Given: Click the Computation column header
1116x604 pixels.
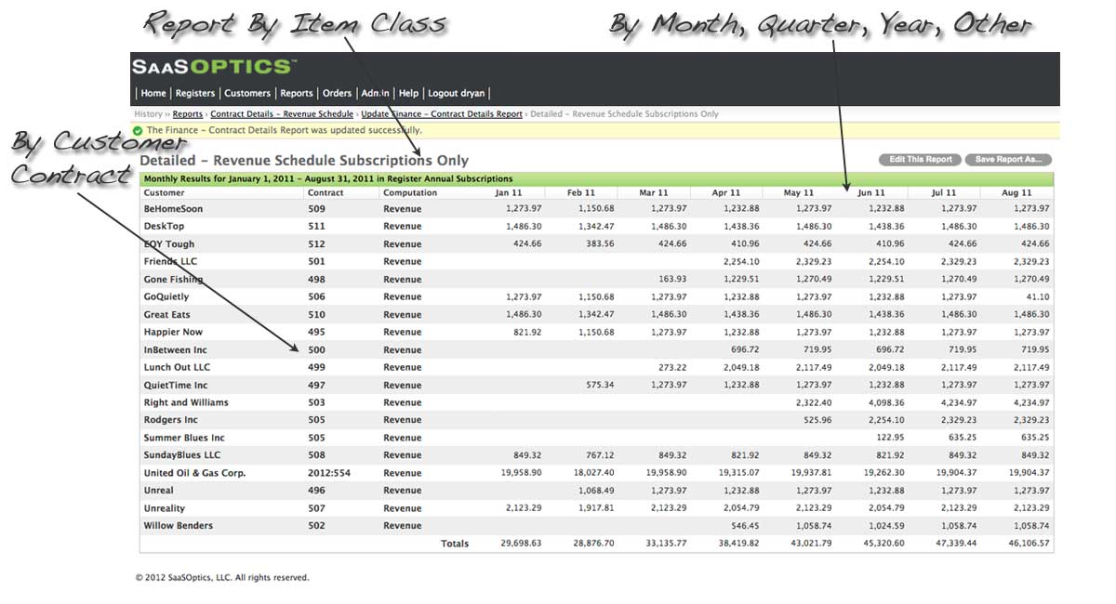Looking at the screenshot, I should [x=410, y=193].
